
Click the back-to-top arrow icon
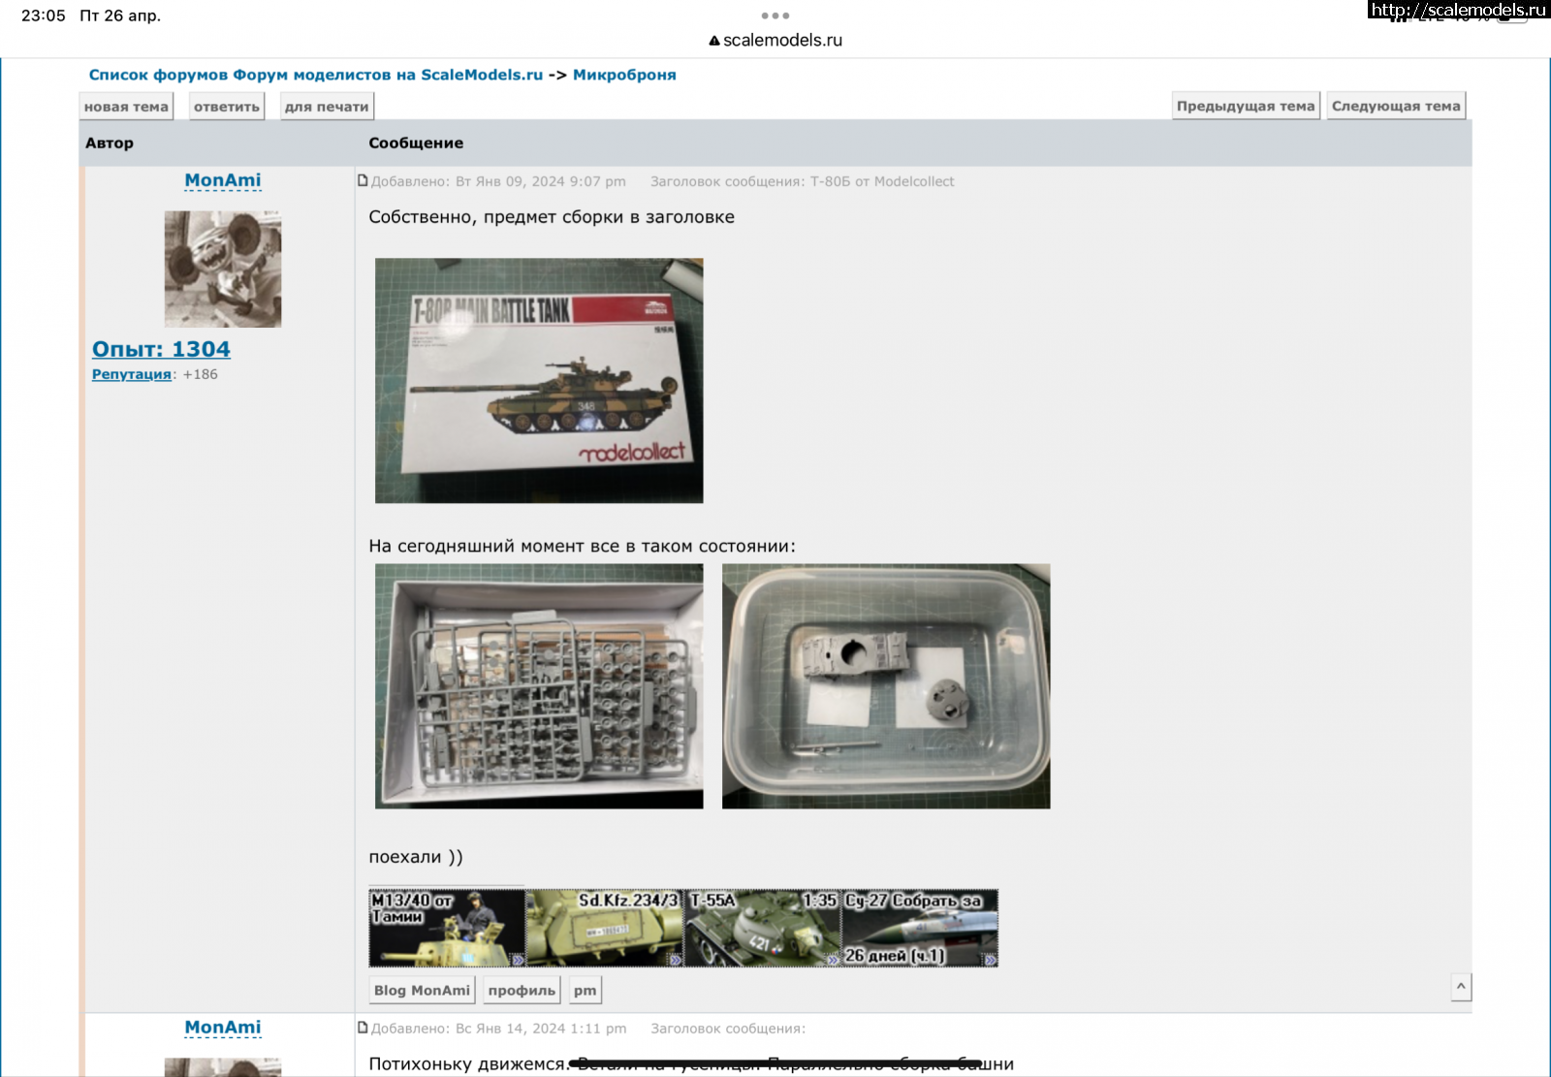coord(1461,987)
